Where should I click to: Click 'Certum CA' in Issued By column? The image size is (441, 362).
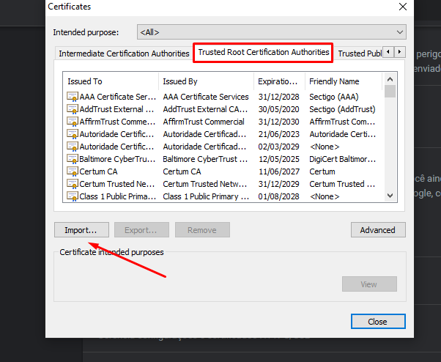[182, 171]
